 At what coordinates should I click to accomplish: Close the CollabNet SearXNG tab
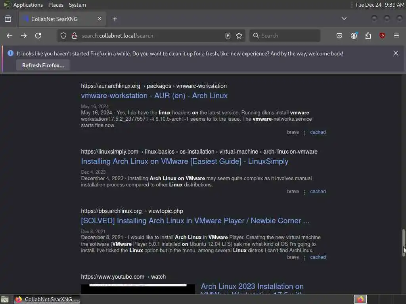(100, 19)
